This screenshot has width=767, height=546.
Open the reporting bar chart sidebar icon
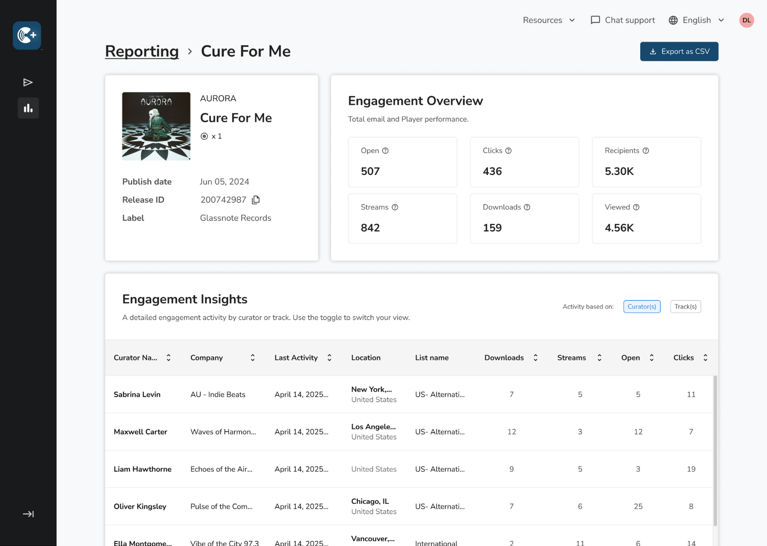click(x=28, y=108)
